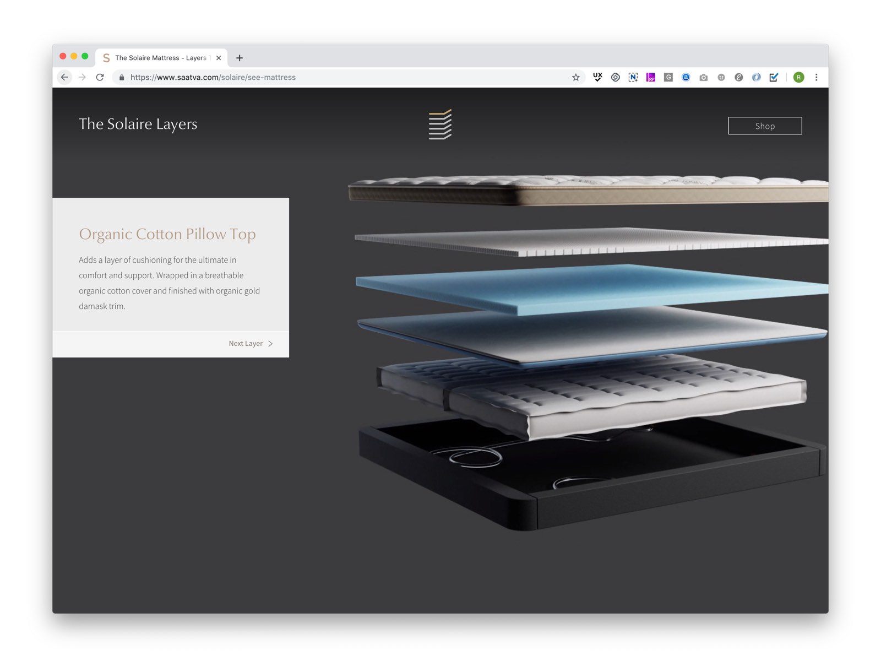Open the UX Check extension
Screen dimensions: 881x661
click(x=597, y=78)
